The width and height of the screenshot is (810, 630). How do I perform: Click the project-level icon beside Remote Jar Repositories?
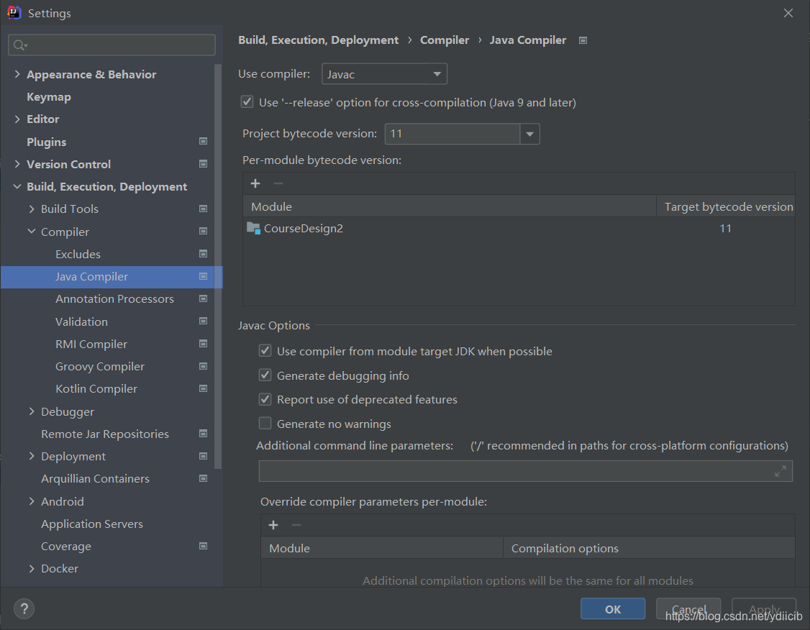point(203,434)
